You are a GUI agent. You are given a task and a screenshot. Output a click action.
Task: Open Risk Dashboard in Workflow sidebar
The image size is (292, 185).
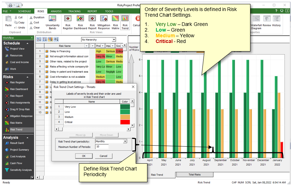tap(16, 89)
